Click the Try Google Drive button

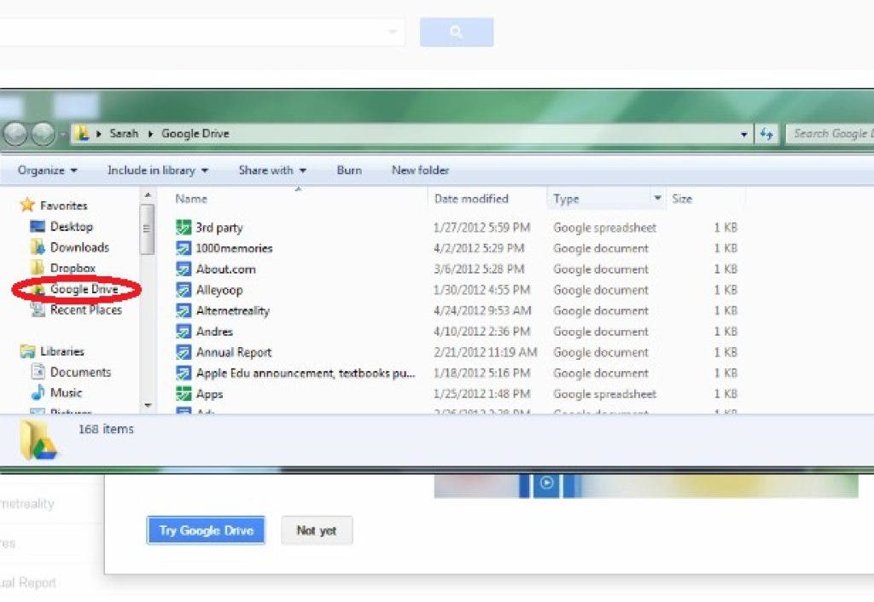tap(206, 530)
